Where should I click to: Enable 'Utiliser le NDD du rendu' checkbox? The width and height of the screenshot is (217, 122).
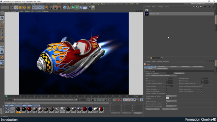pos(202,86)
